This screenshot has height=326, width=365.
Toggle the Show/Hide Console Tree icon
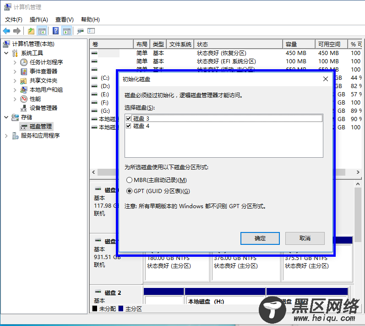click(42, 31)
